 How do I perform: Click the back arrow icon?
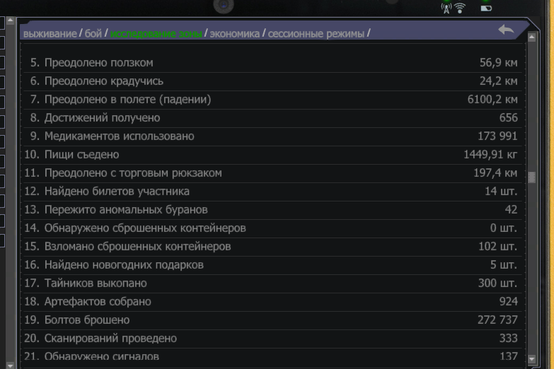506,30
